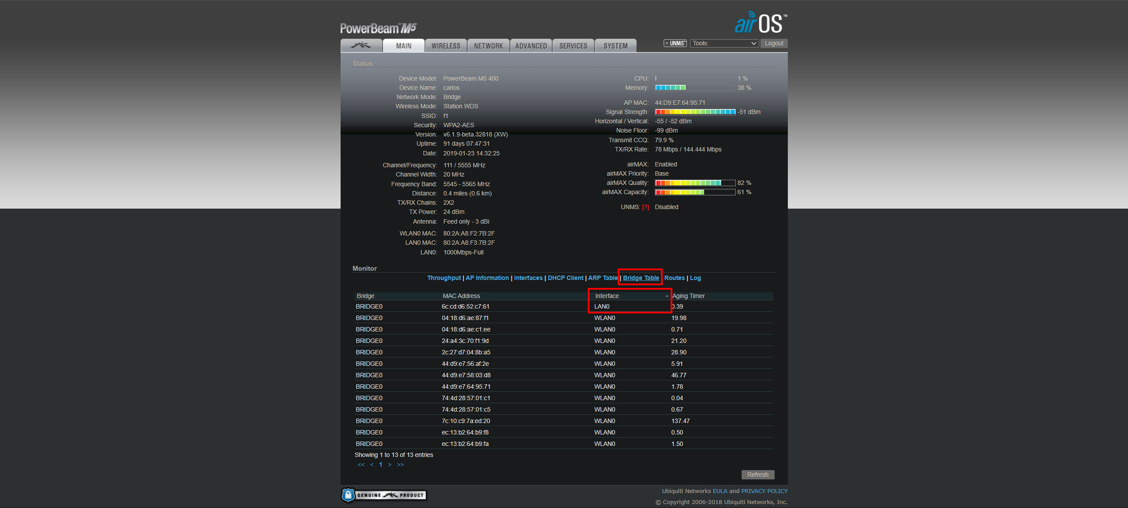Switch to the NETWORK tab
Image resolution: width=1128 pixels, height=508 pixels.
(488, 46)
